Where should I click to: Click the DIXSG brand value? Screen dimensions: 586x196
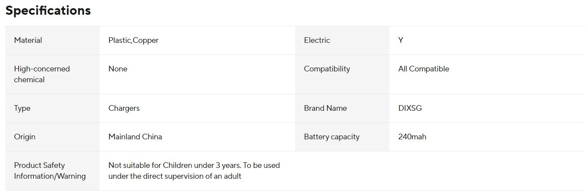[410, 108]
